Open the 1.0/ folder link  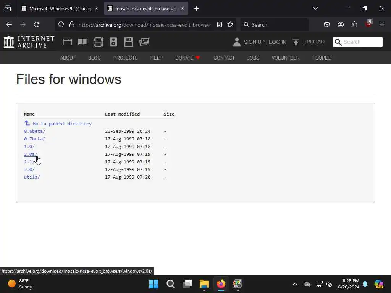pyautogui.click(x=29, y=146)
